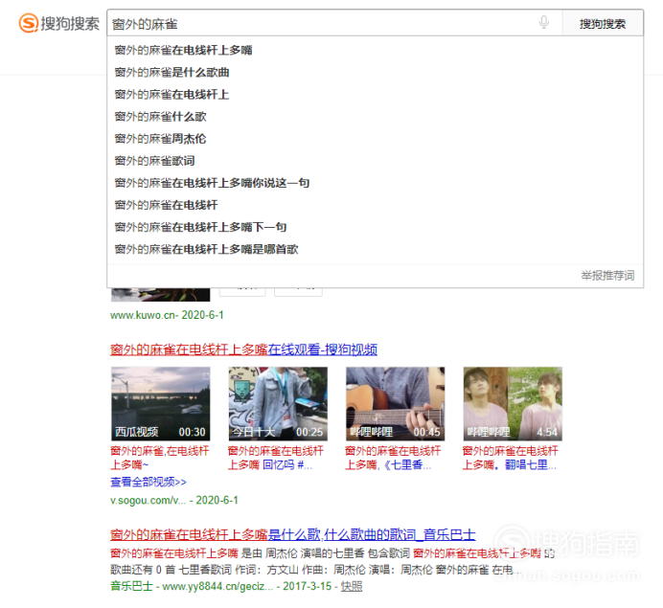The width and height of the screenshot is (663, 608).
Task: Play the 西瓜视频 00:30 video thumbnail
Action: 160,403
